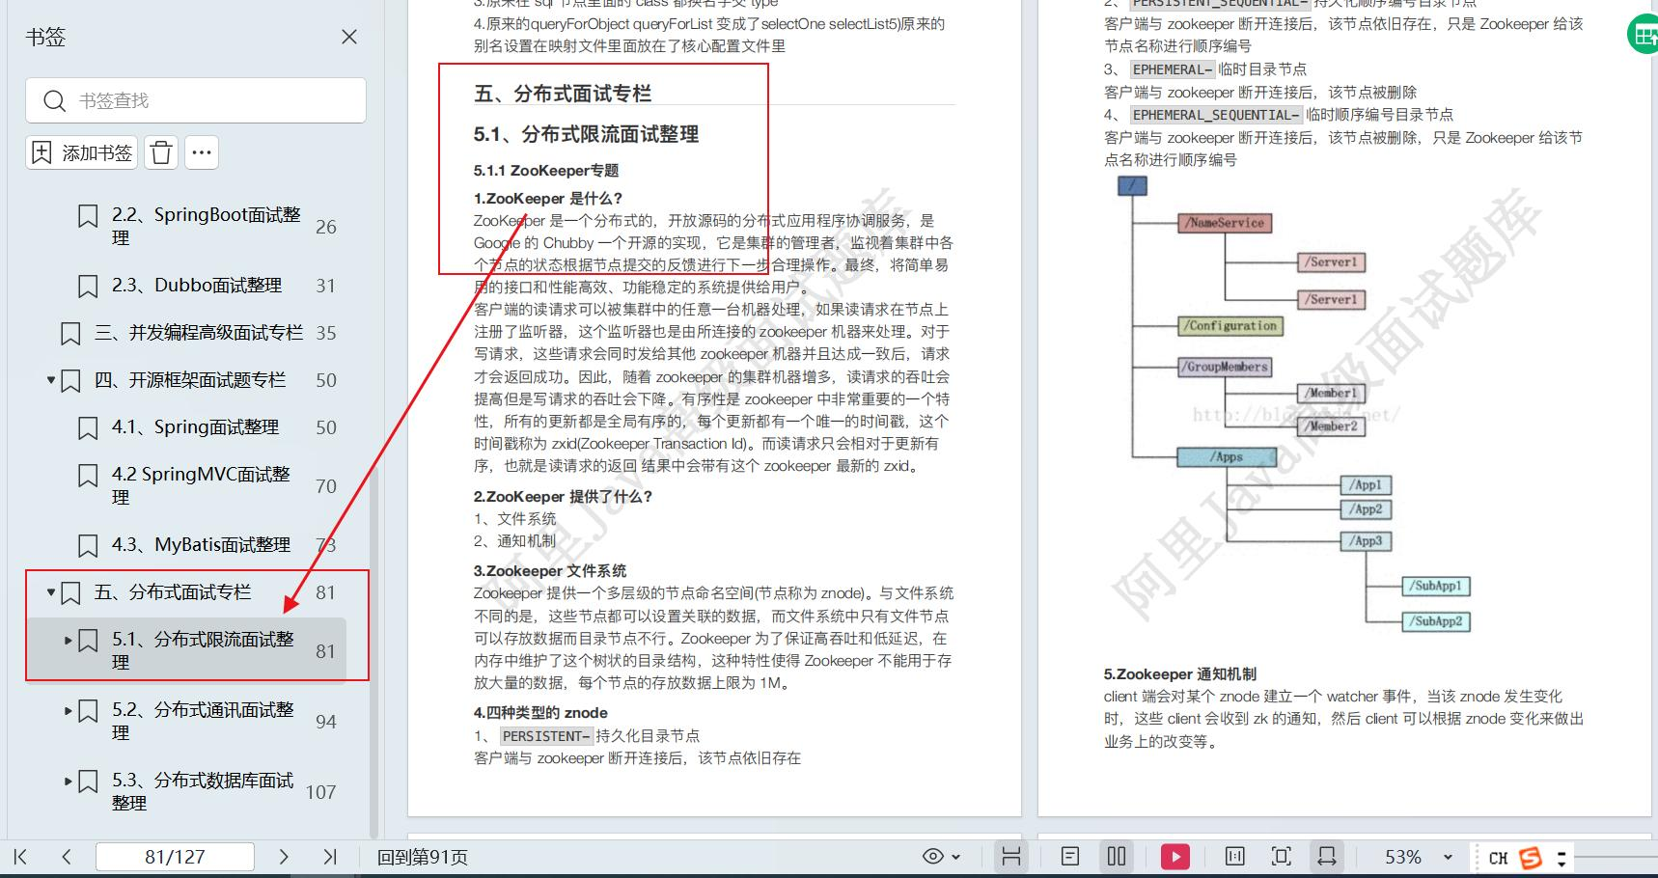Screen dimensions: 1658x878
Task: Click the CH input language indicator
Action: coord(1498,858)
